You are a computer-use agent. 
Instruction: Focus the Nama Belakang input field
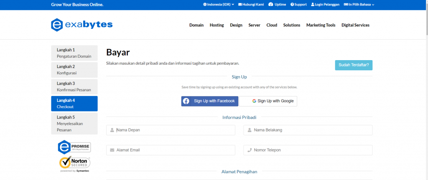[x=308, y=130]
